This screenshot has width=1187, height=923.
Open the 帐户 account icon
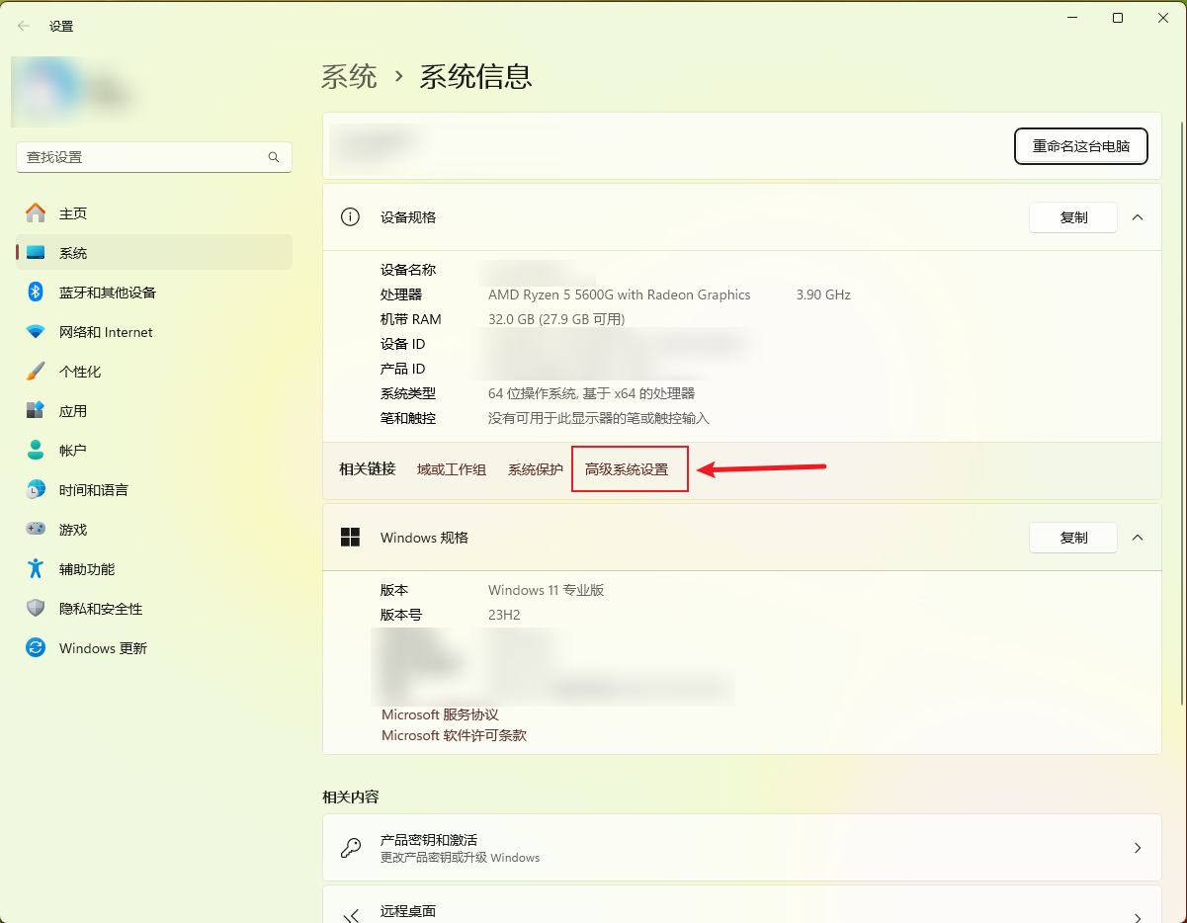(x=36, y=451)
